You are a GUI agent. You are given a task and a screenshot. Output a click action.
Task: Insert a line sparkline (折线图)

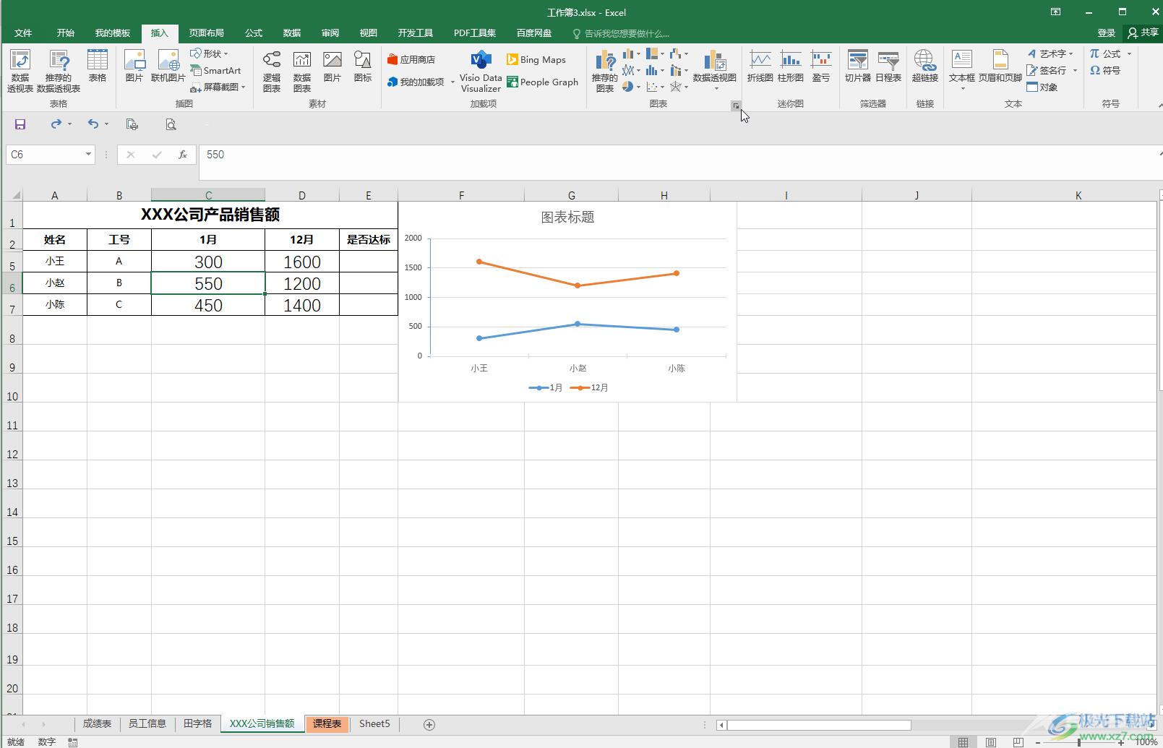760,66
